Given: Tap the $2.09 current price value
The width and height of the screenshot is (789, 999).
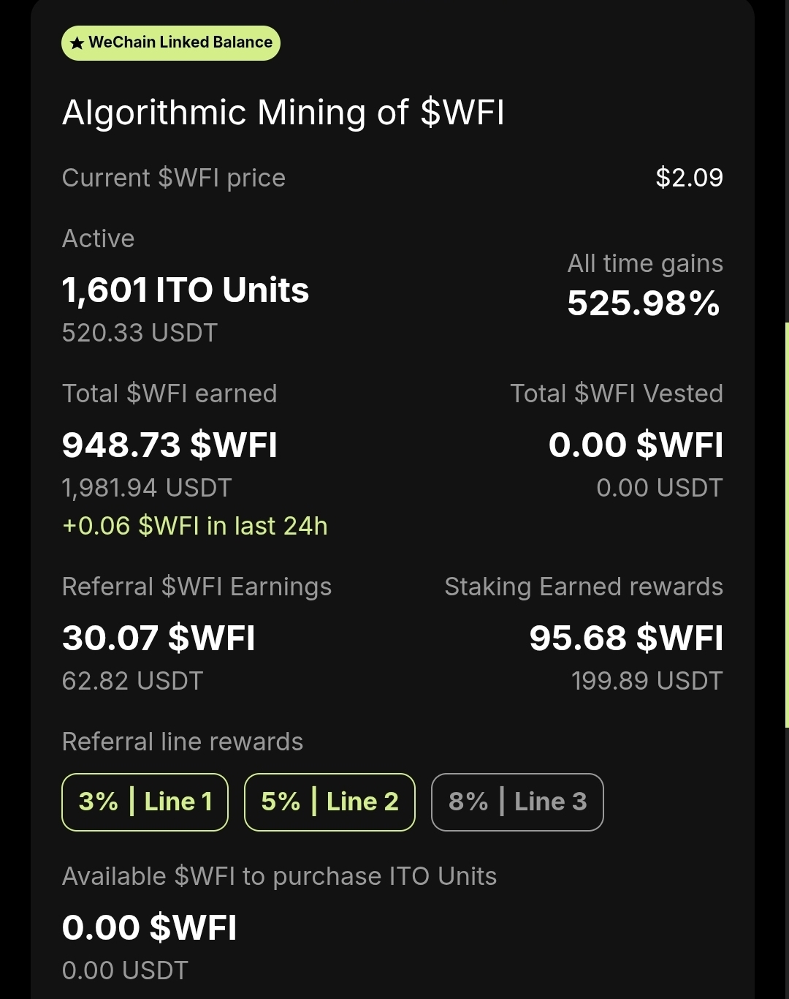Looking at the screenshot, I should coord(689,178).
